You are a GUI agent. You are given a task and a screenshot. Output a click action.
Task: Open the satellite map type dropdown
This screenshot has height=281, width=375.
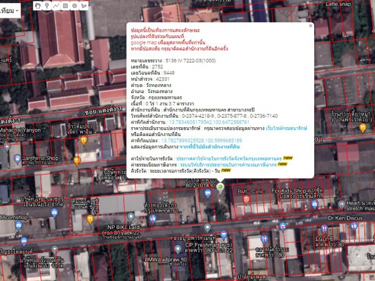coord(10,11)
